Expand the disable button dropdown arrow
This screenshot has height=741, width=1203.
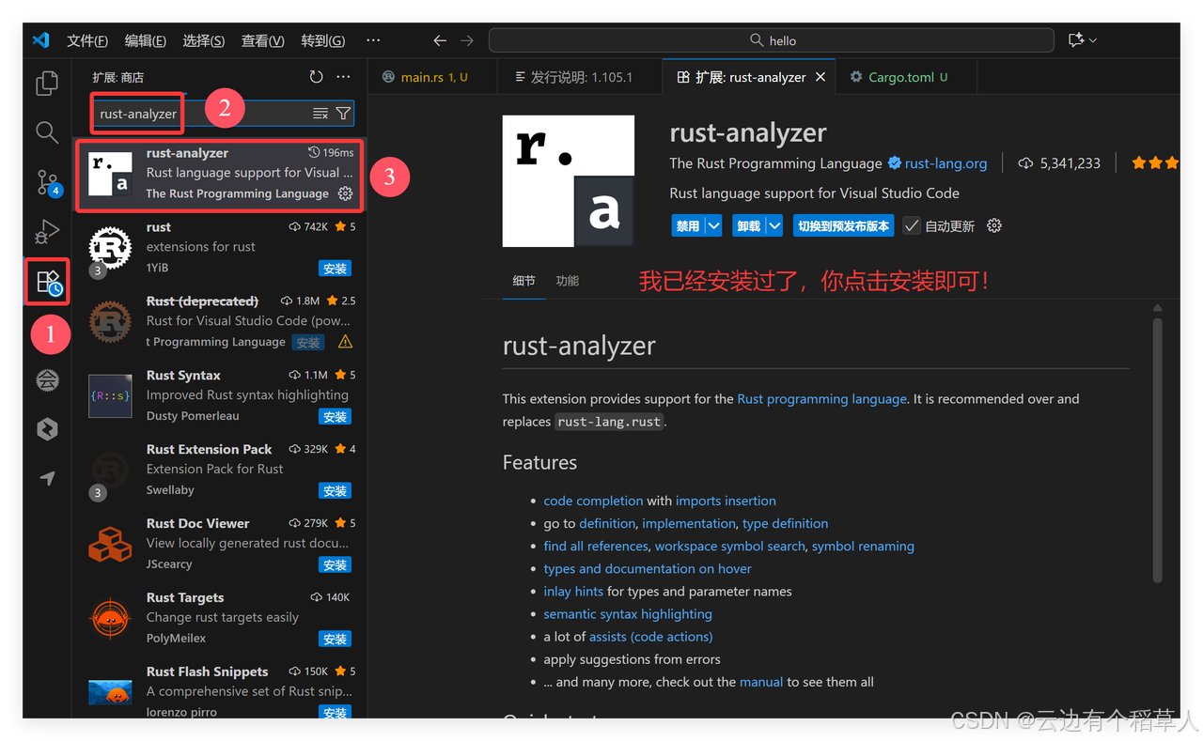[x=713, y=225]
